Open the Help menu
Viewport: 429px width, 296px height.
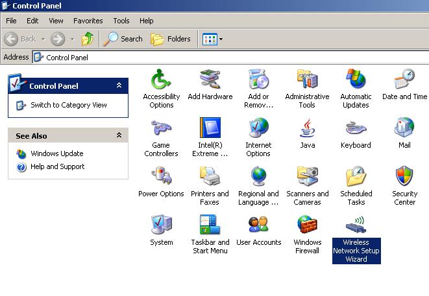(147, 21)
